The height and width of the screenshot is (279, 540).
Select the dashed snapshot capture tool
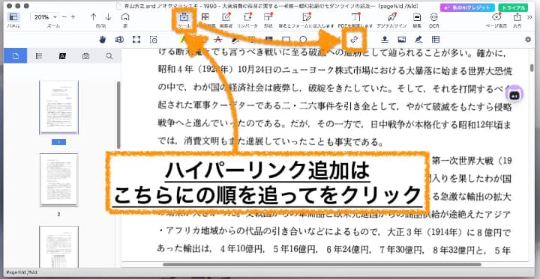pyautogui.click(x=154, y=40)
